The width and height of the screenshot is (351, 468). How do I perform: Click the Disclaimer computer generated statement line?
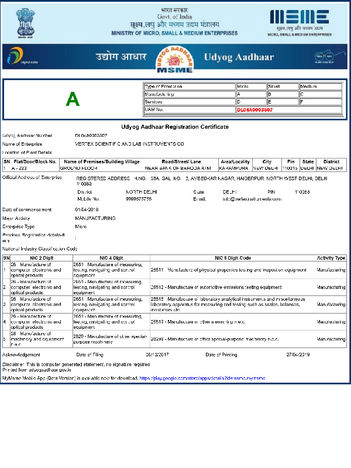(76, 364)
